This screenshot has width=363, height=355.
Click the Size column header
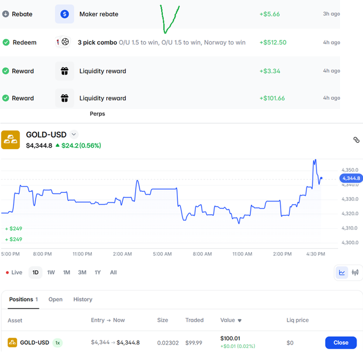pos(162,320)
